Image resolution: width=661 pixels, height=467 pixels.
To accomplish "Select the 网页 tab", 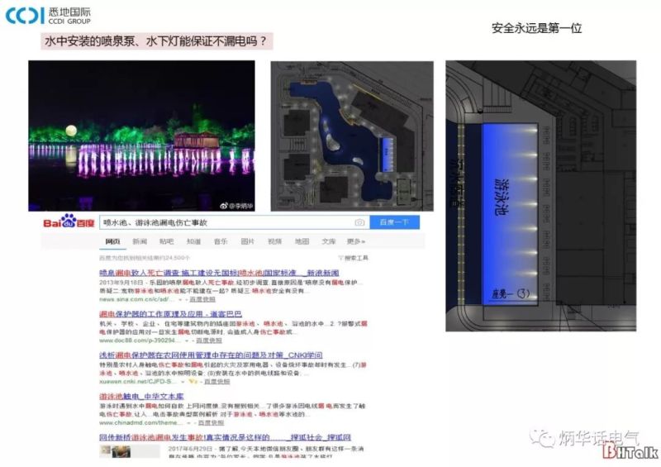I will [x=112, y=241].
